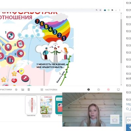Open the teal third card deck thumbnail
The height and width of the screenshot is (131, 131).
pyautogui.click(x=59, y=105)
